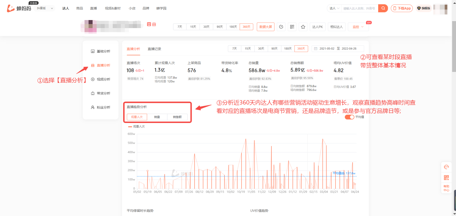Select 销量 trend option
Screen dimensions: 456x216
coord(157,117)
